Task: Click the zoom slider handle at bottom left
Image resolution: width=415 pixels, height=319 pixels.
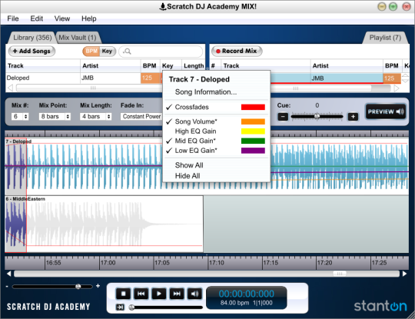Action: coord(78,287)
